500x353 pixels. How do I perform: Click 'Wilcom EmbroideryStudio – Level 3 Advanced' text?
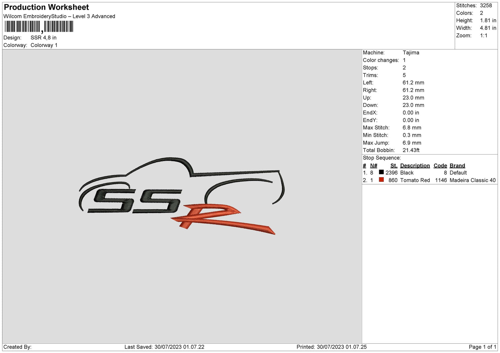[x=59, y=16]
